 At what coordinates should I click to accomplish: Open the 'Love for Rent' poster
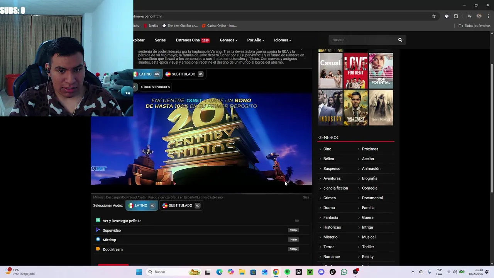(x=355, y=71)
